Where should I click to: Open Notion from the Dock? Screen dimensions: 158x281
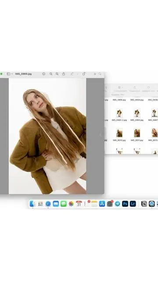pyautogui.click(x=144, y=204)
